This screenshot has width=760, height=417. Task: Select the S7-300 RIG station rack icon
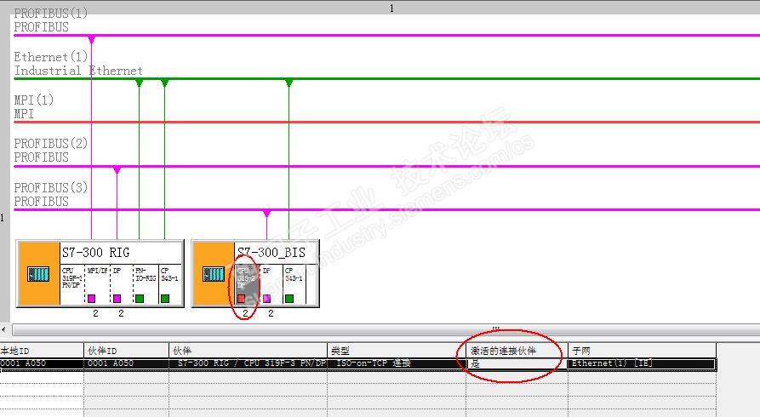[x=38, y=274]
